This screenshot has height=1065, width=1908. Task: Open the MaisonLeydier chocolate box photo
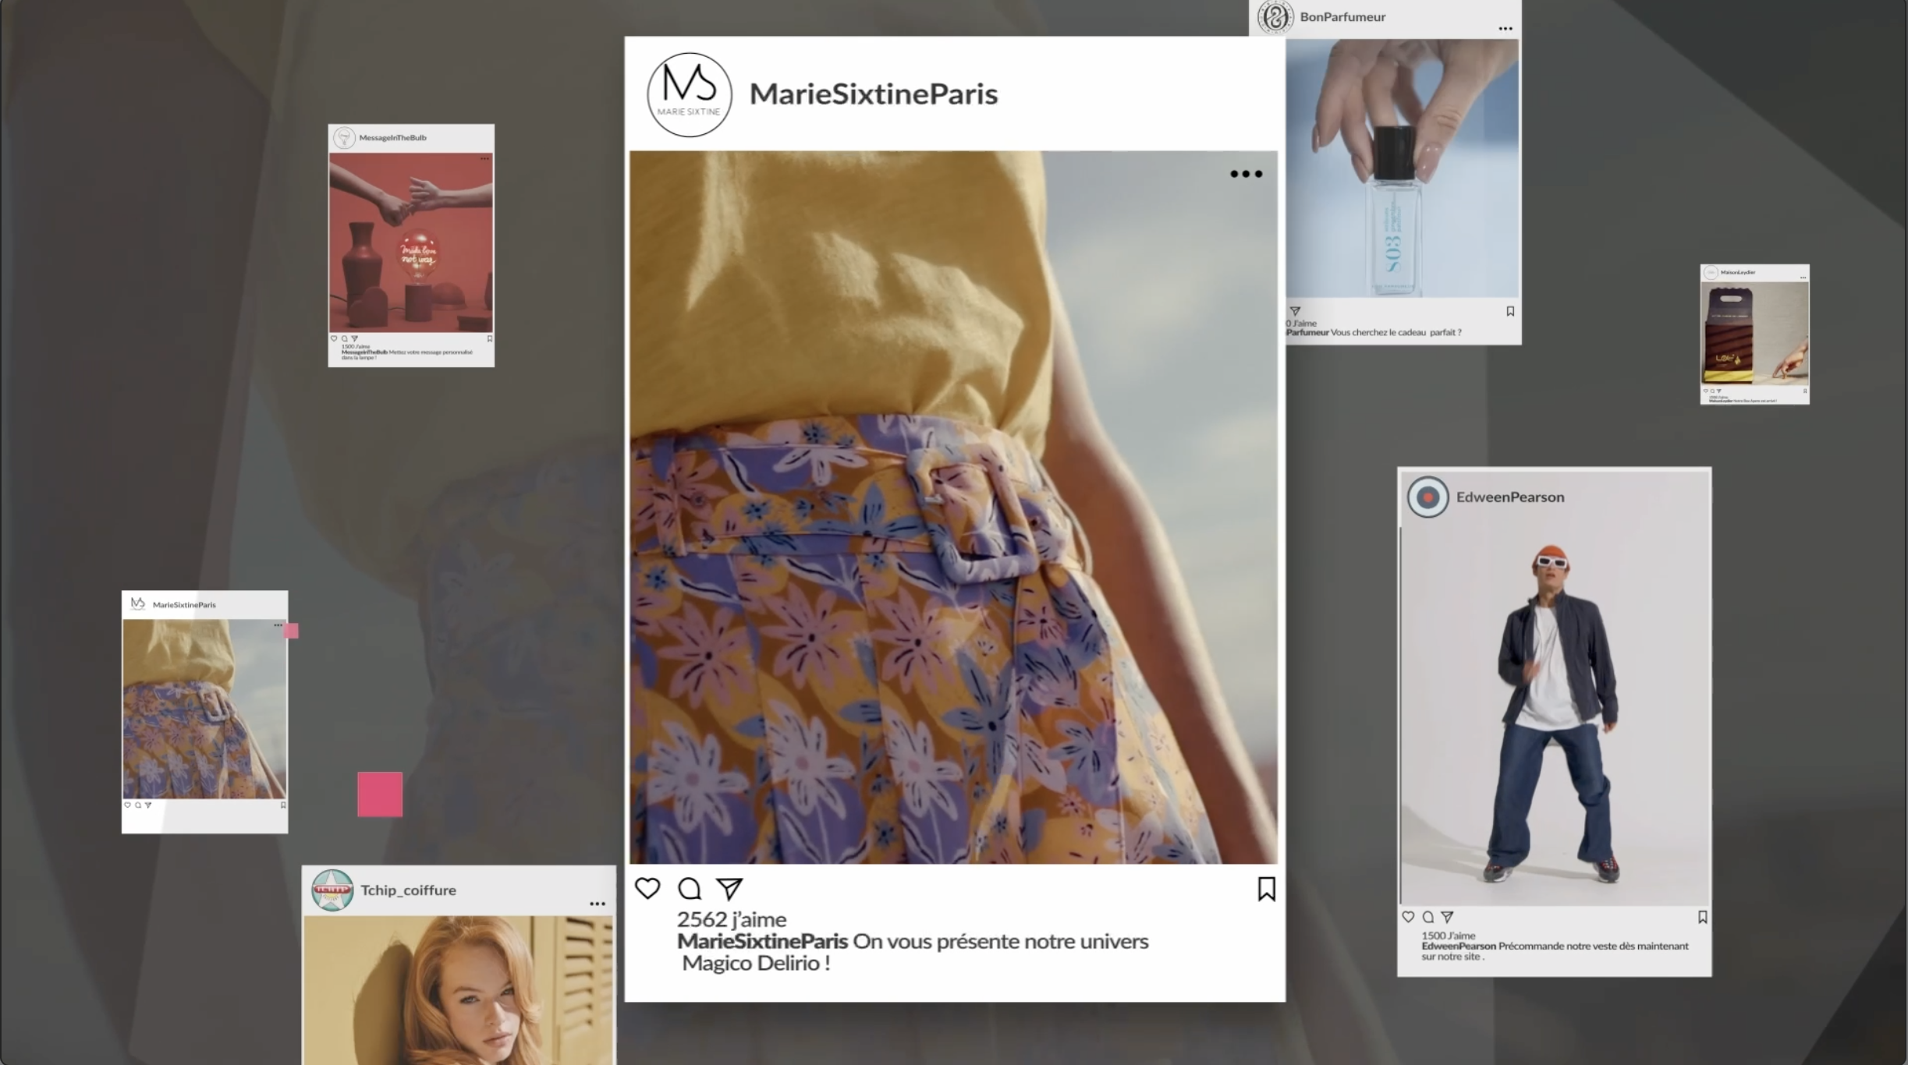click(x=1754, y=334)
